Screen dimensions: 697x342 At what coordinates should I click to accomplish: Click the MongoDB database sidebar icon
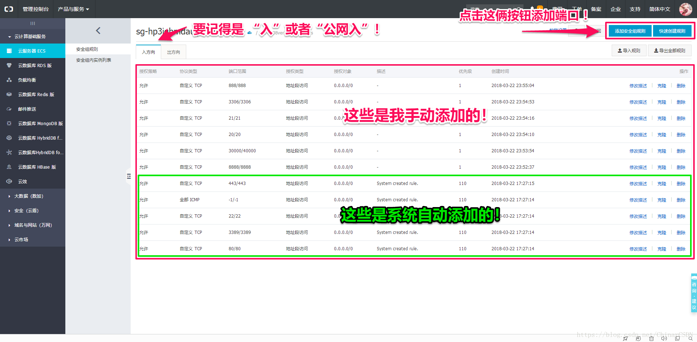(9, 124)
